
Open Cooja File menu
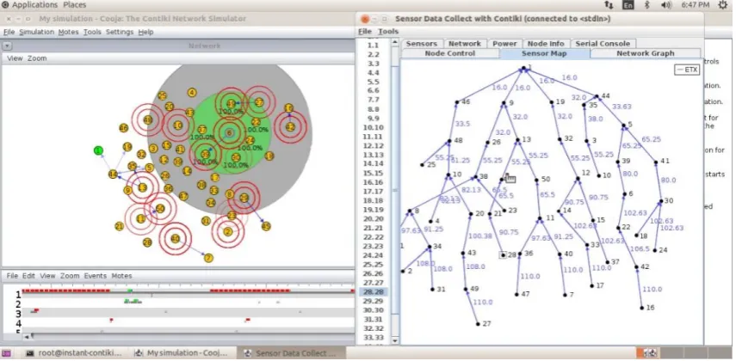click(9, 32)
